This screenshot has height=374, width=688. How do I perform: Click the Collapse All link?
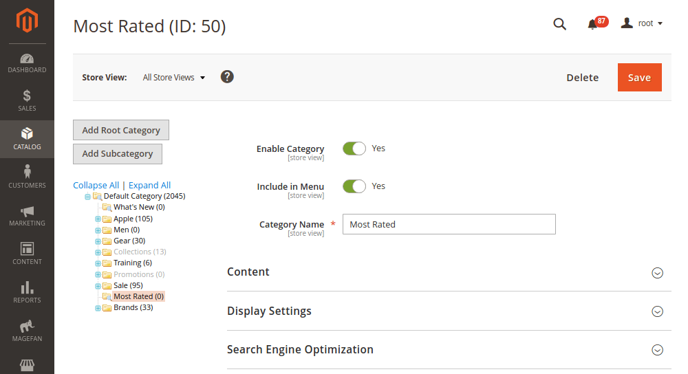click(x=96, y=186)
